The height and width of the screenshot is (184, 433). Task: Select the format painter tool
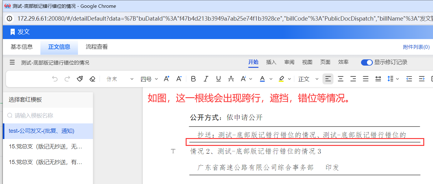point(80,79)
